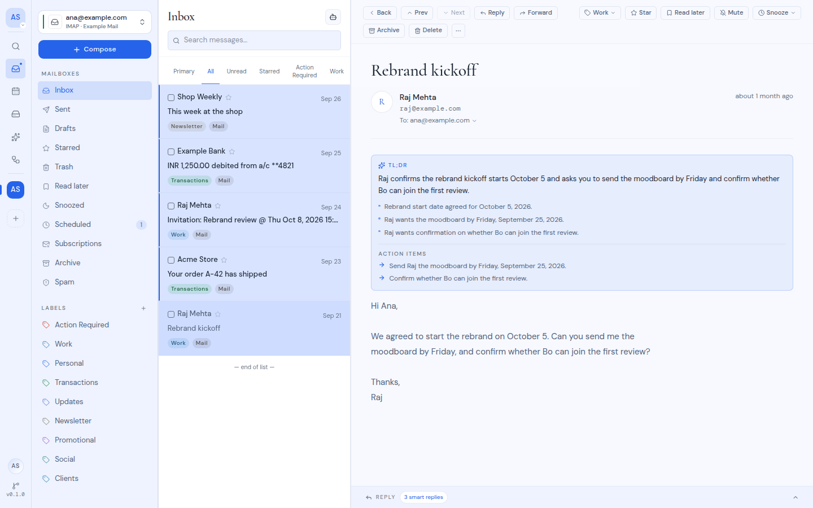
Task: Select the Acme Store message checkbox
Action: point(171,260)
